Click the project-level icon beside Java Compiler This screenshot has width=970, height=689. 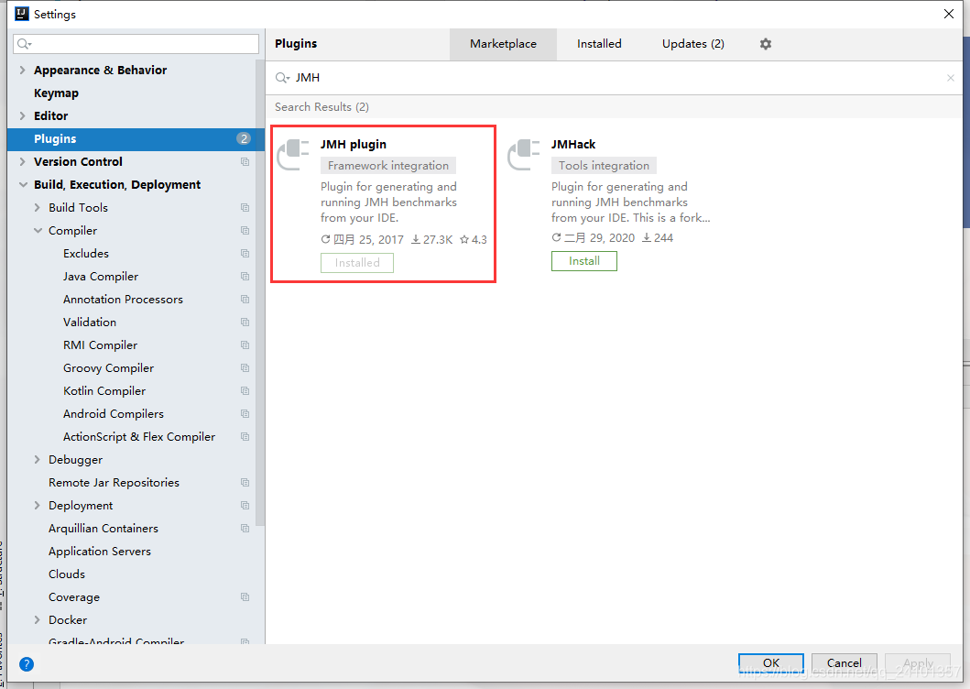coord(245,276)
